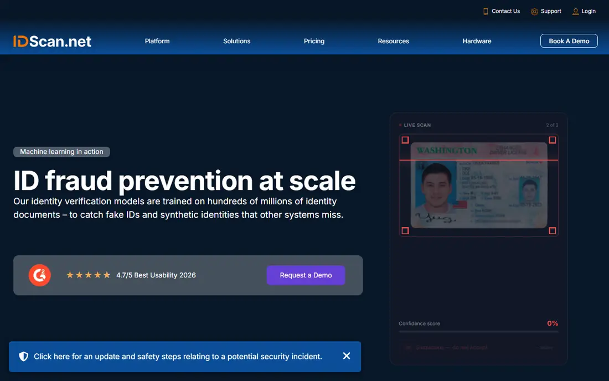Image resolution: width=609 pixels, height=381 pixels.
Task: Click the Washington driver license image
Action: click(479, 186)
